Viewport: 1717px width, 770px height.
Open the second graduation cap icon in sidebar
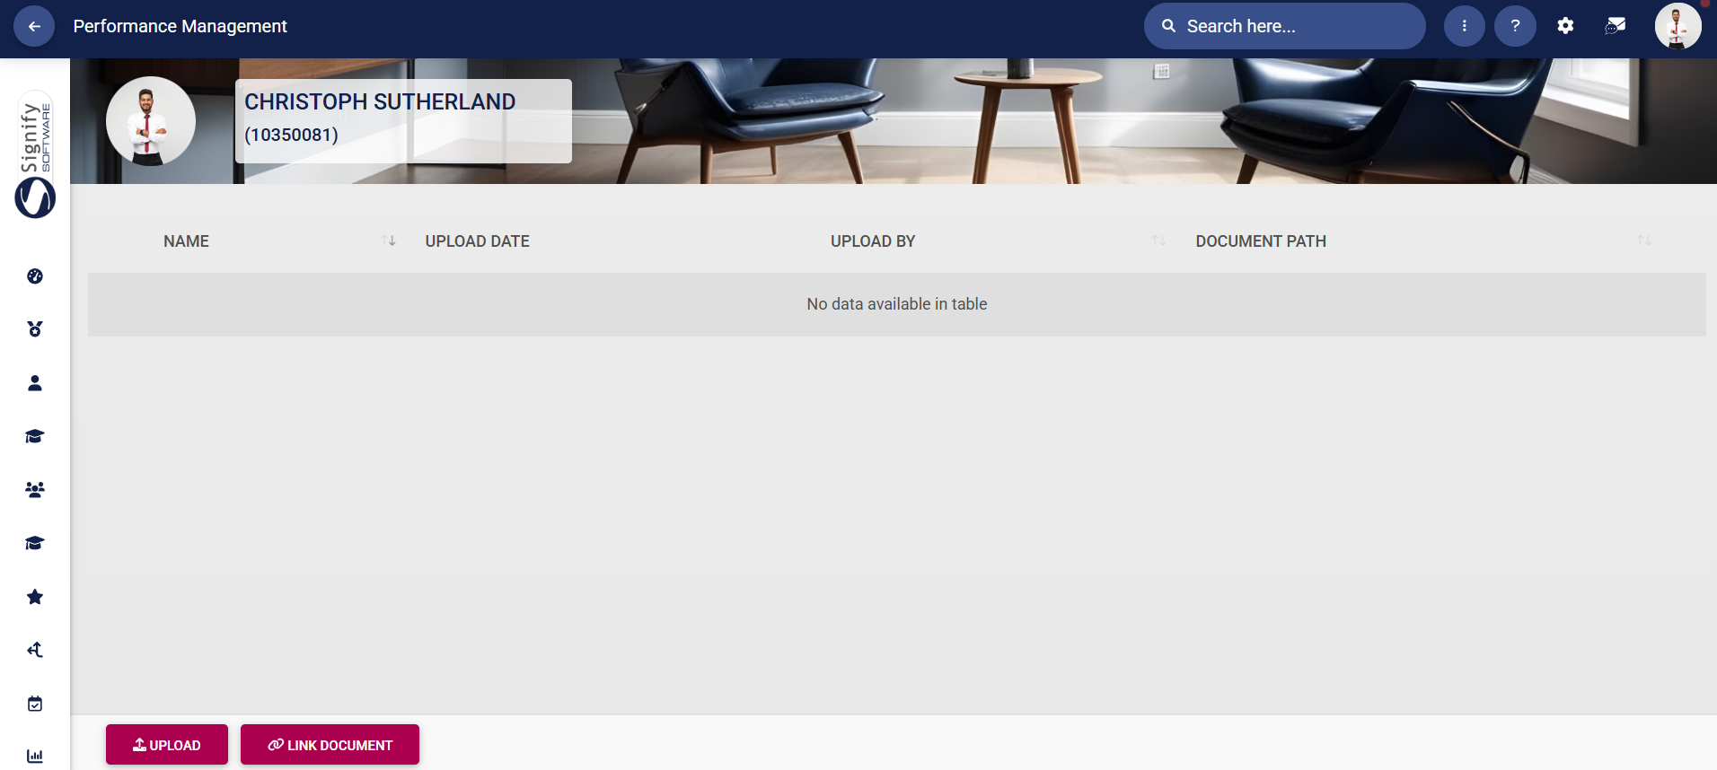[35, 543]
